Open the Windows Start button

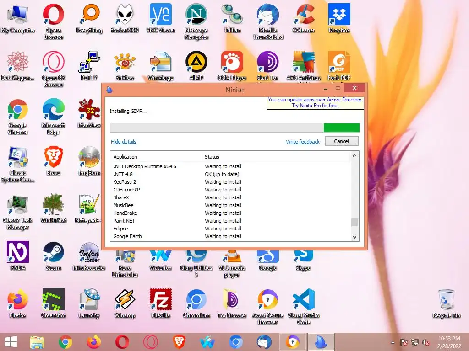pyautogui.click(x=11, y=342)
